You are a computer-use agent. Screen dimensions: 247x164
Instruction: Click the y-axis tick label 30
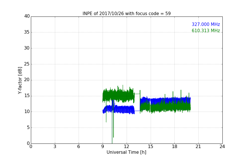pos(27,48)
